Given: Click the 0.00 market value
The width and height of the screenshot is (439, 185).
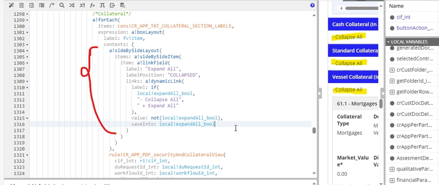Looking at the screenshot, I should pos(342,174).
